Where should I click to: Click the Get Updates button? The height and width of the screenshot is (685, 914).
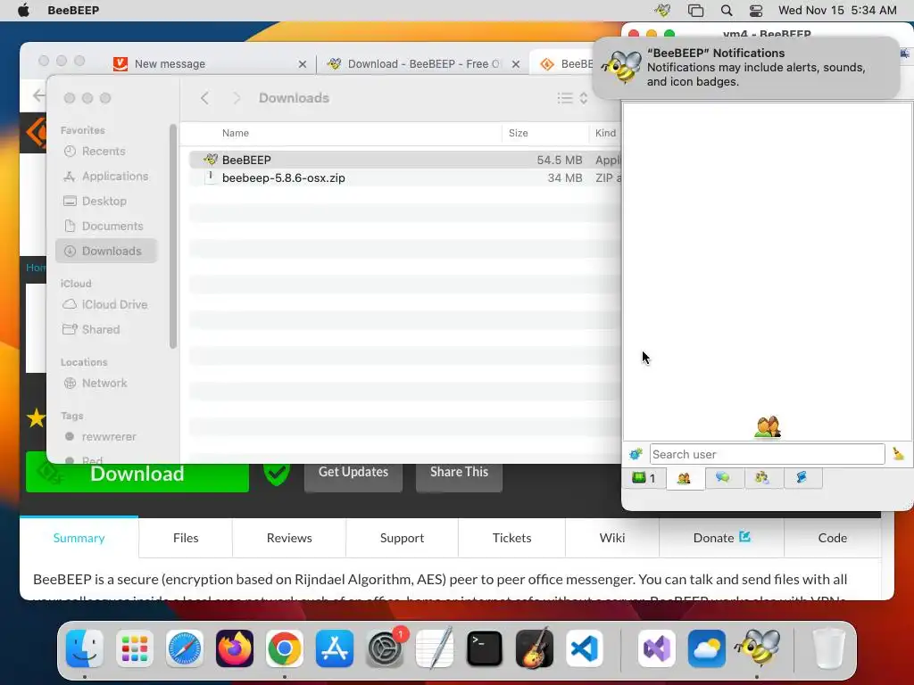353,472
